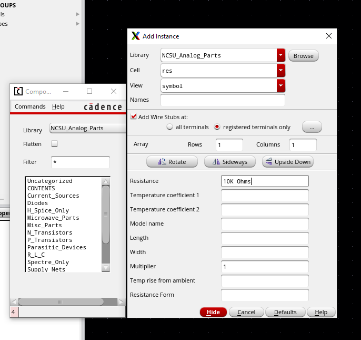Close the Add Instance dialog
361x340 pixels.
(x=329, y=36)
